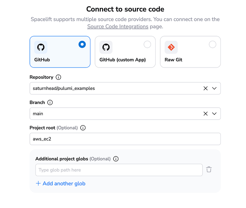The width and height of the screenshot is (246, 208).
Task: Open the Project root info tooltip icon
Action: click(x=82, y=128)
